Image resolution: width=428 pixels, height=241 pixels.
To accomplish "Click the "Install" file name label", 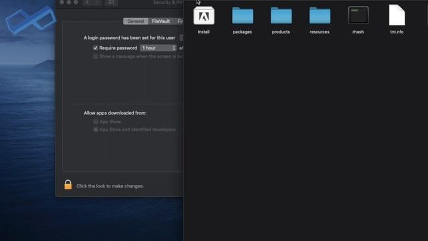I will point(203,32).
